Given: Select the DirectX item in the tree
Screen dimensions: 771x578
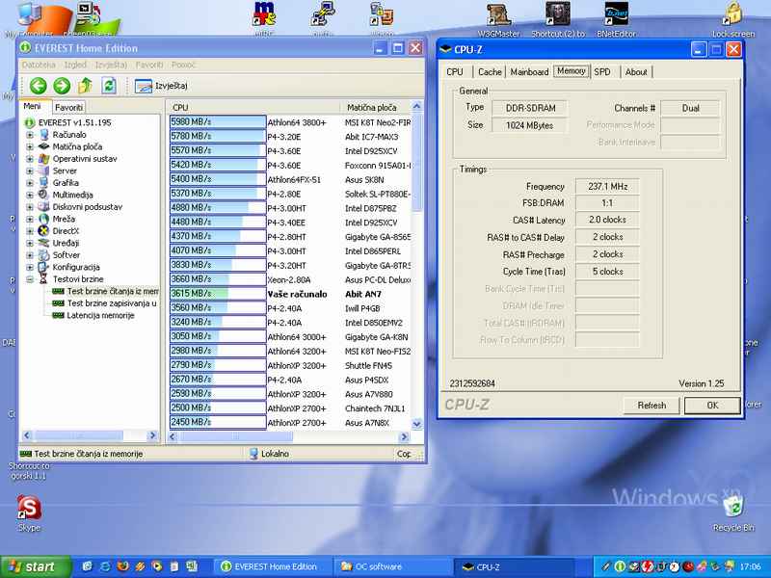Looking at the screenshot, I should (66, 231).
